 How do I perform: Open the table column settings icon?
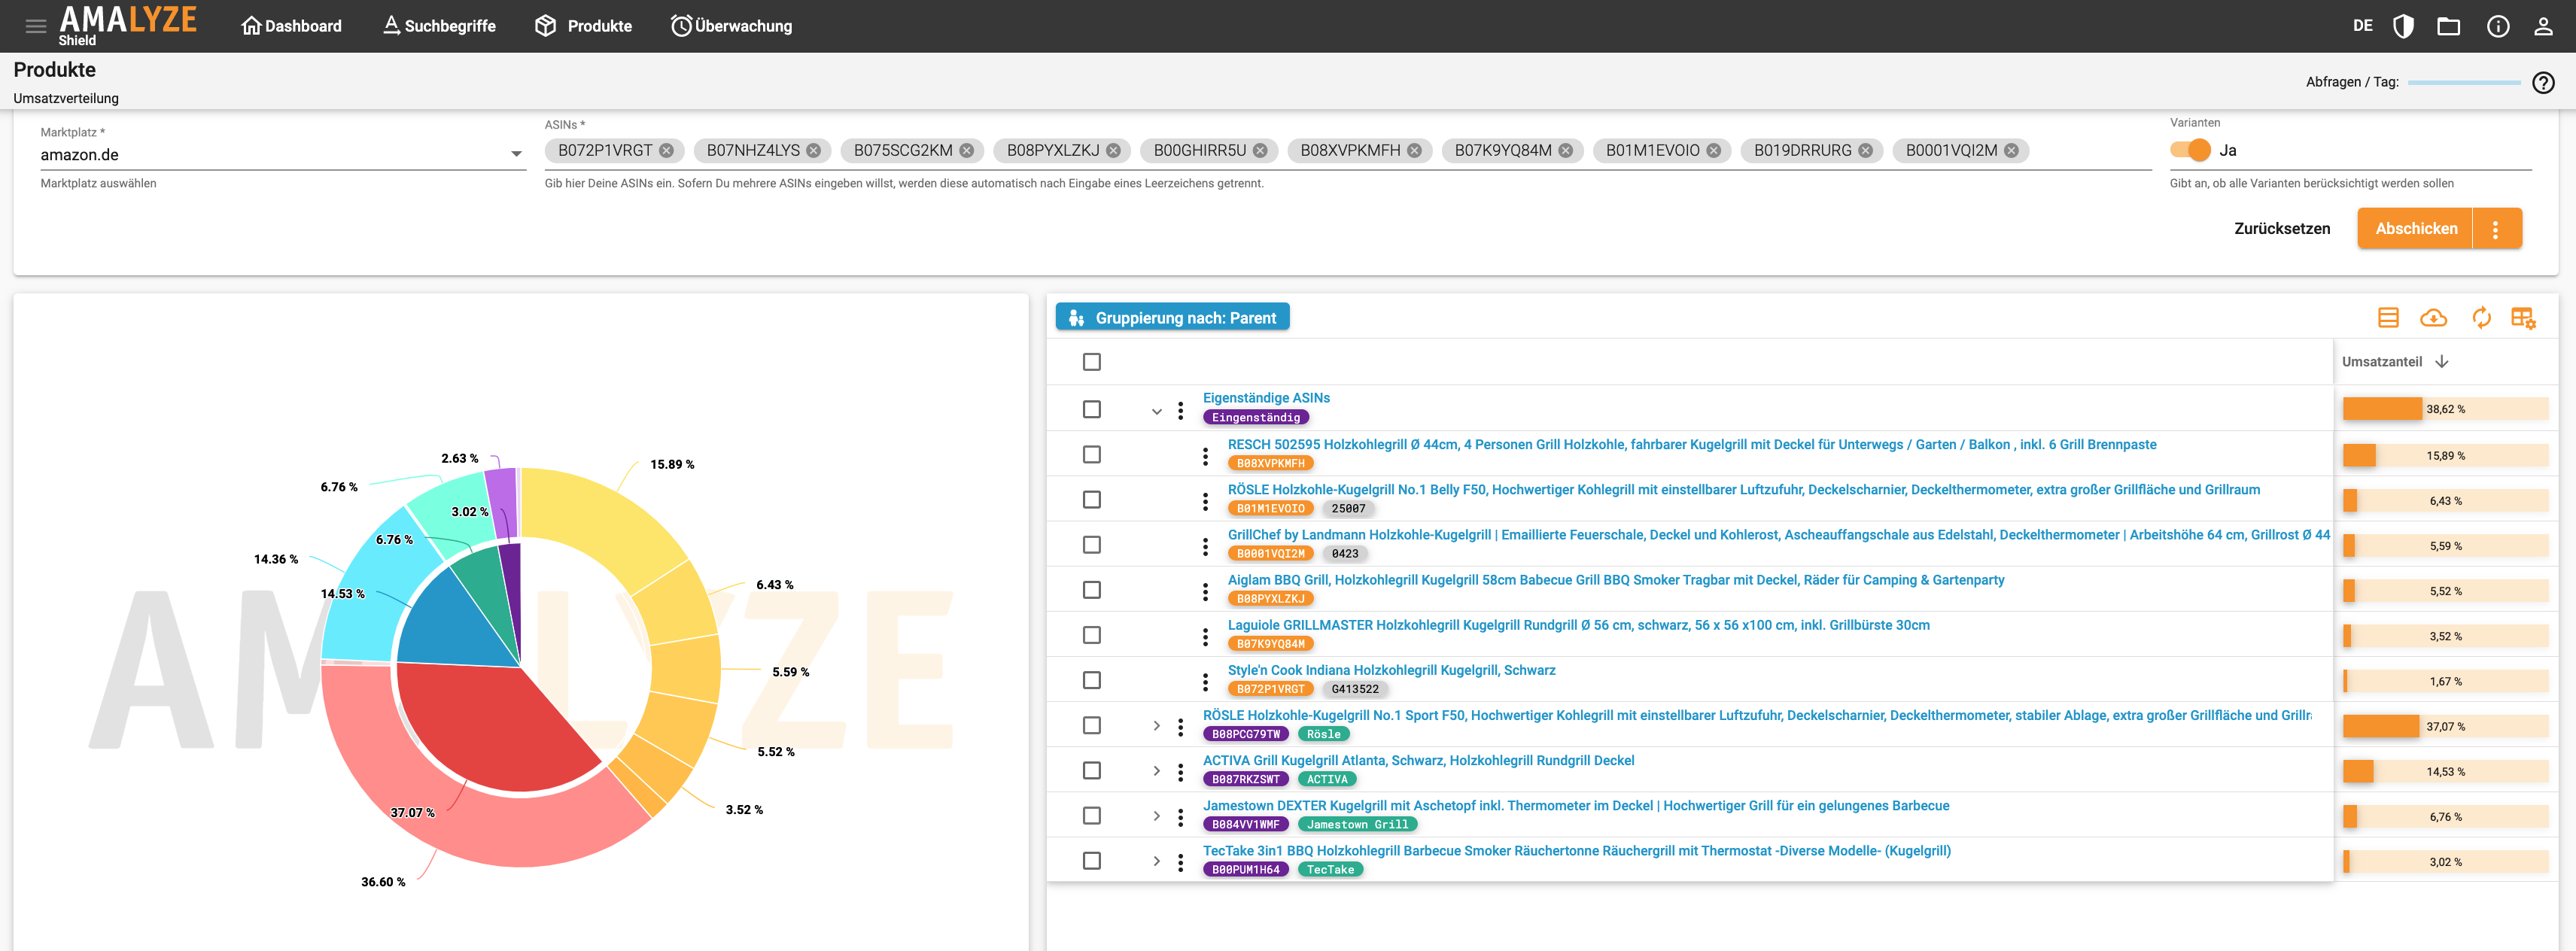(2523, 318)
